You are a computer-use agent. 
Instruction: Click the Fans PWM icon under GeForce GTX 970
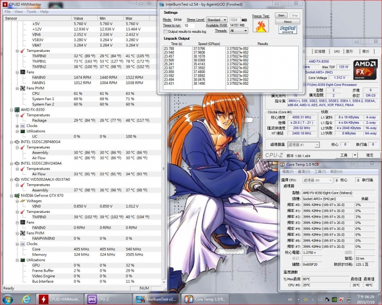[23, 233]
